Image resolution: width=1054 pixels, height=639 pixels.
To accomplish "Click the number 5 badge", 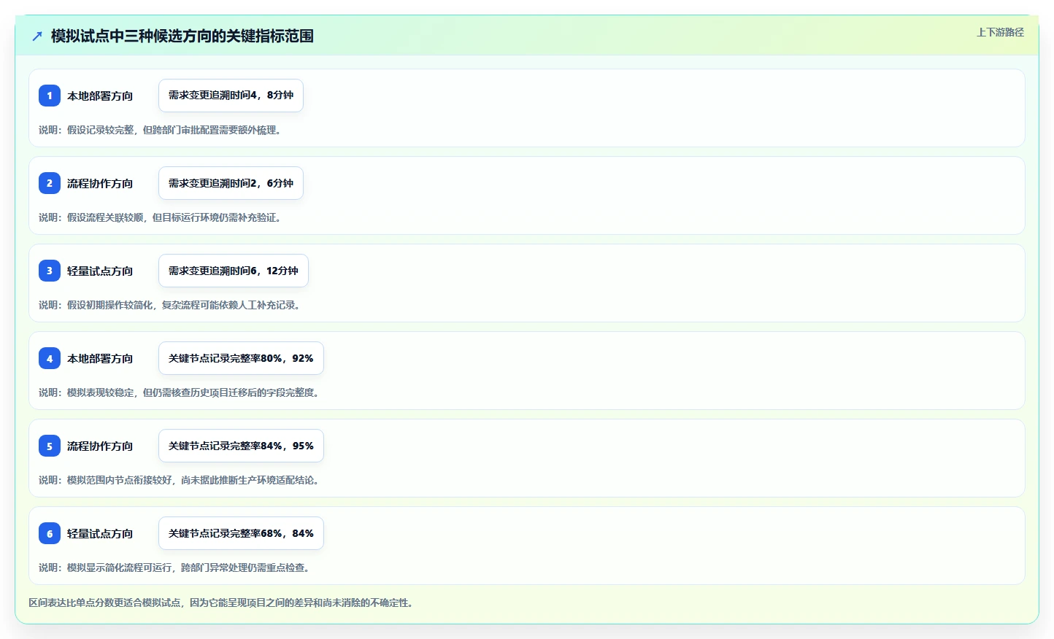I will 50,446.
